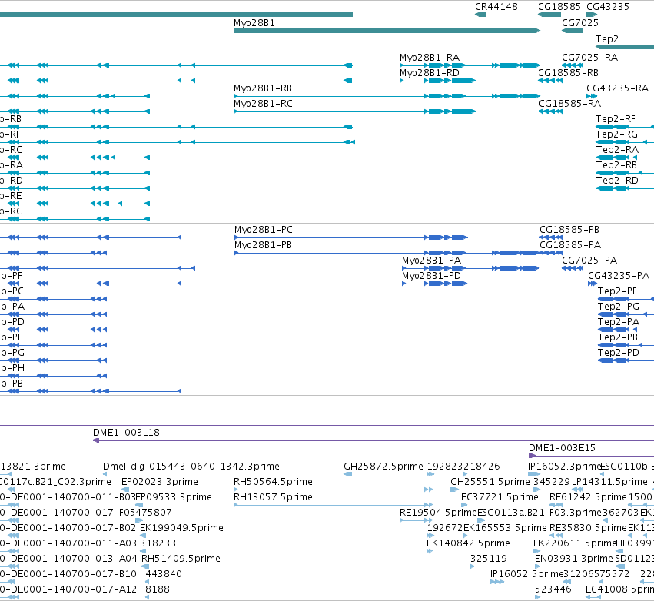Click the Myo28B1-PC protein label
Screen dimensions: 654x601
[263, 230]
